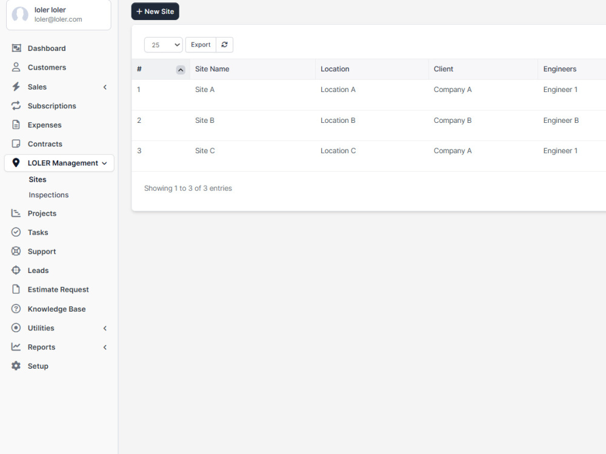Click the Dashboard sidebar icon

click(16, 48)
